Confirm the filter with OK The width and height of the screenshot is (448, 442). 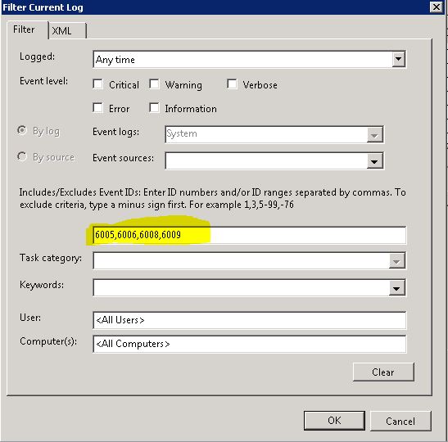334,421
